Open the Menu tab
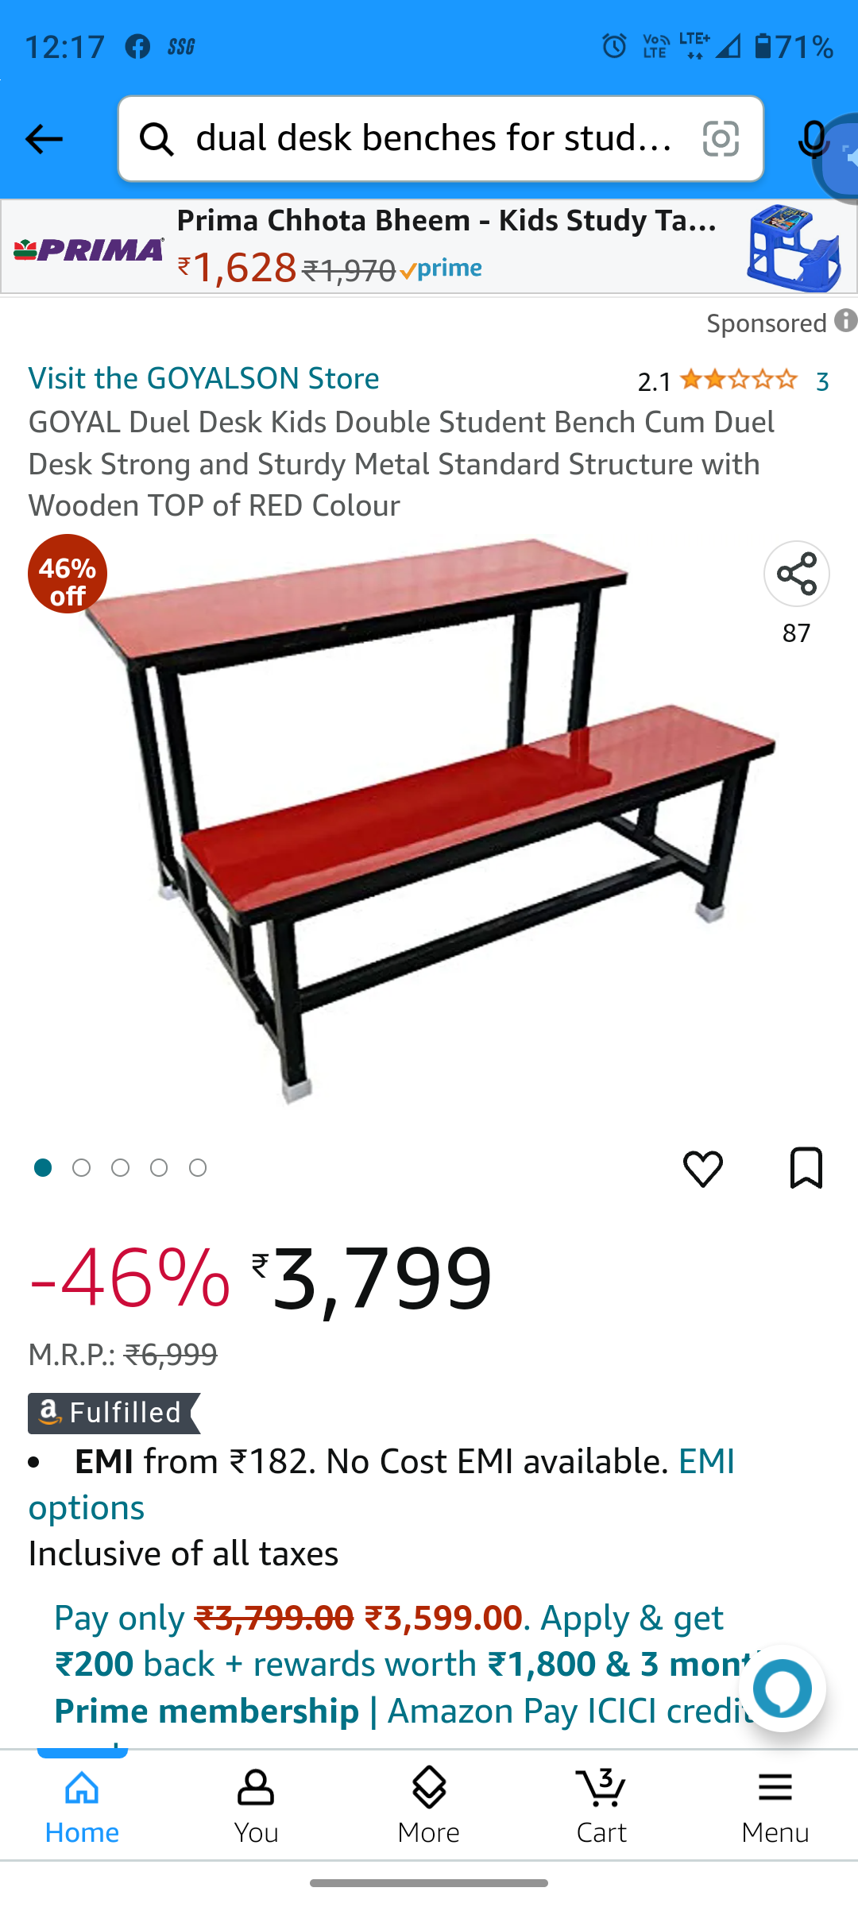This screenshot has width=858, height=1907. coord(775,1805)
